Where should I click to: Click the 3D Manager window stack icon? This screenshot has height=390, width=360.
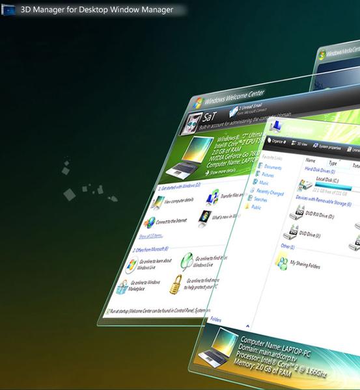[8, 10]
